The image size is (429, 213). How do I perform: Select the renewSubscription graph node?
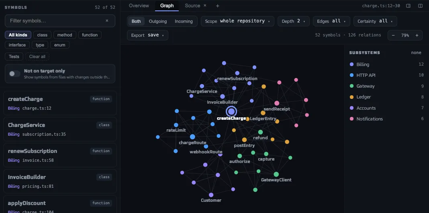pyautogui.click(x=237, y=73)
